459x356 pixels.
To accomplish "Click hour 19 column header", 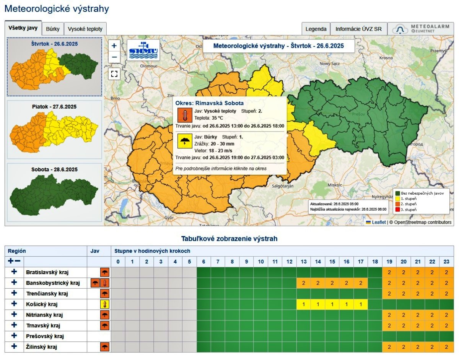I will (389, 262).
